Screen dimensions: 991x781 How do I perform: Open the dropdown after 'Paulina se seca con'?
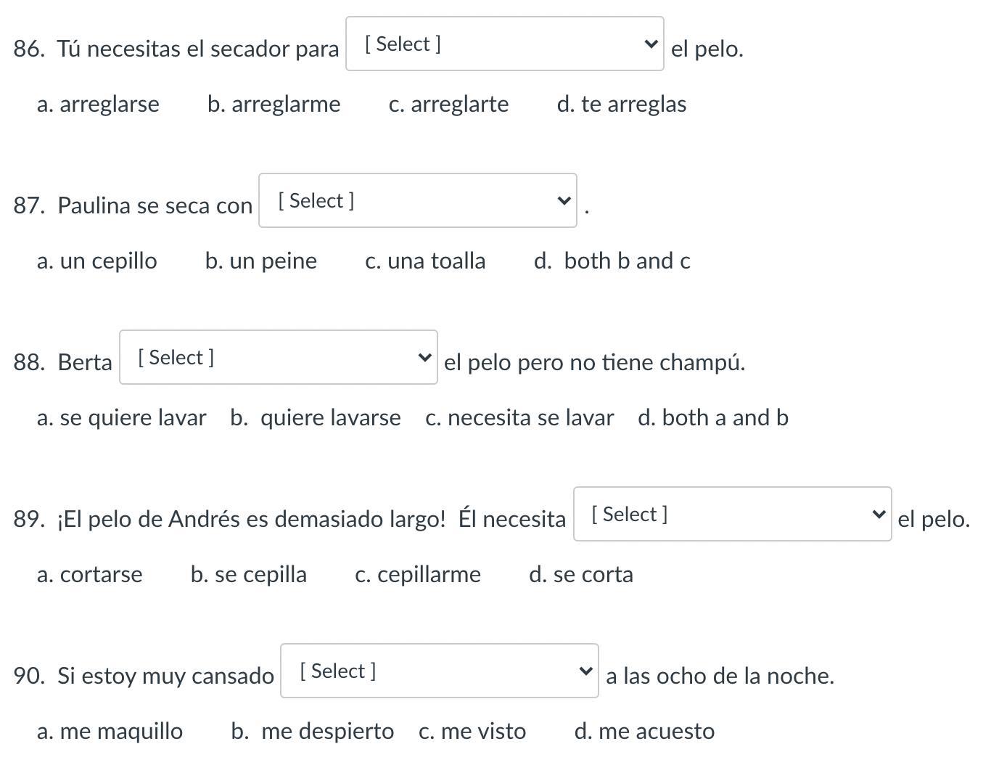click(x=417, y=201)
